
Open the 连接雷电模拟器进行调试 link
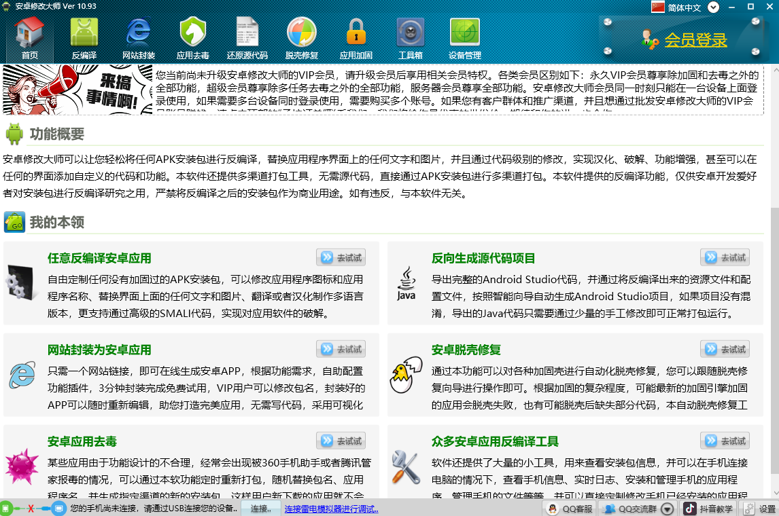(332, 509)
